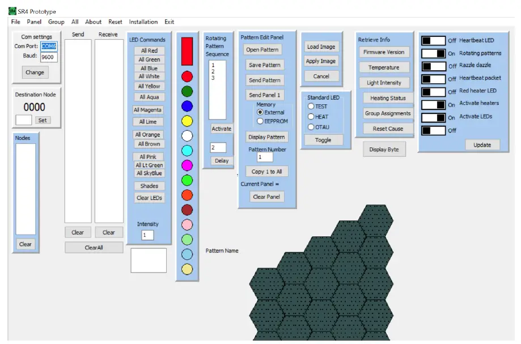Viewport: 521px width, 344px height.
Task: Open the Panel menu
Action: tap(34, 22)
